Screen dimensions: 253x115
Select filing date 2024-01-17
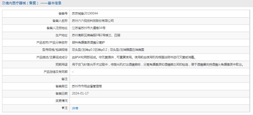[x=80, y=93]
